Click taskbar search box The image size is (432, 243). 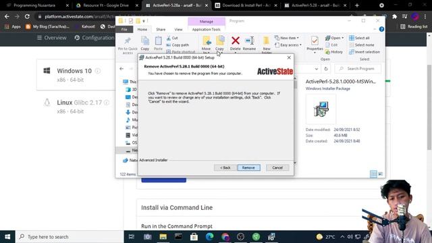[x=70, y=237]
